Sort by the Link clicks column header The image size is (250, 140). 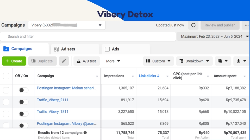tap(147, 76)
